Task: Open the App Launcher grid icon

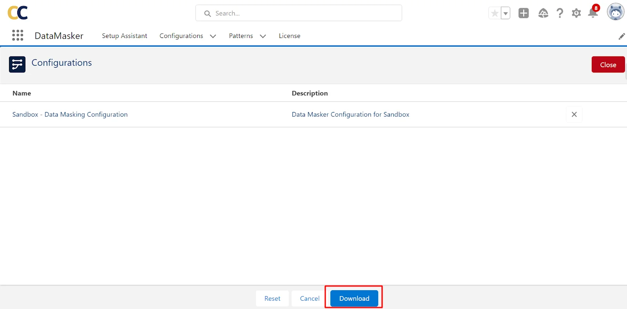Action: [18, 35]
